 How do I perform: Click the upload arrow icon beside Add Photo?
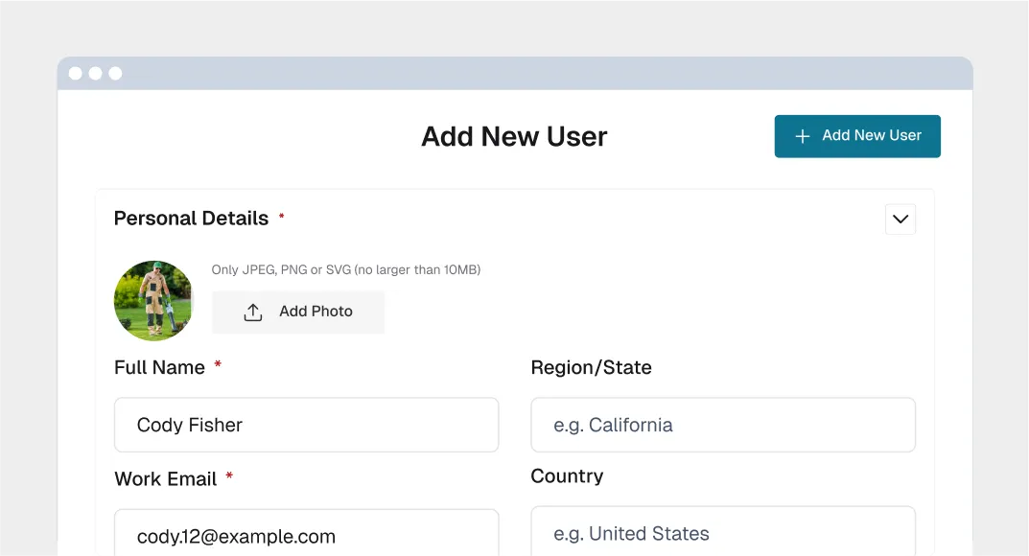tap(253, 313)
